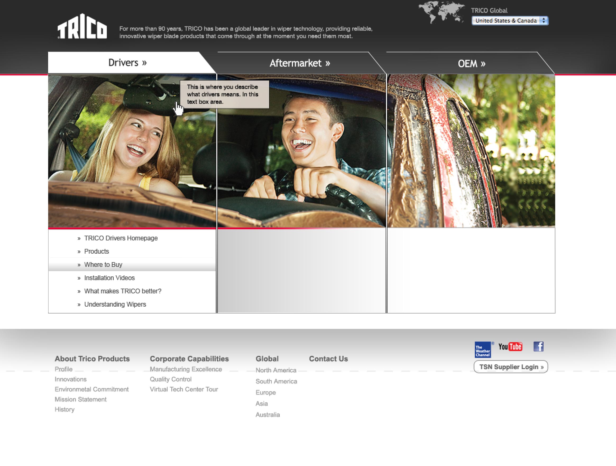Open the South America footer link
The height and width of the screenshot is (466, 616).
point(276,381)
